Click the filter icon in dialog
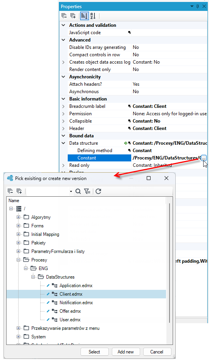Image resolution: width=209 pixels, height=362 pixels. [87, 191]
